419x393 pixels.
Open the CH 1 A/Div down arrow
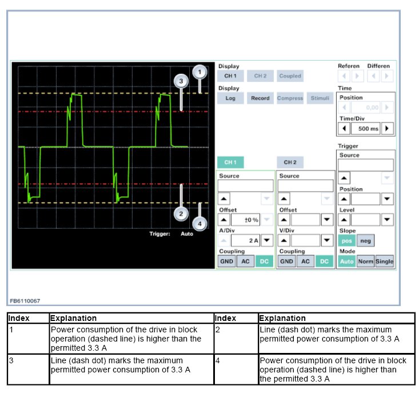(x=266, y=241)
